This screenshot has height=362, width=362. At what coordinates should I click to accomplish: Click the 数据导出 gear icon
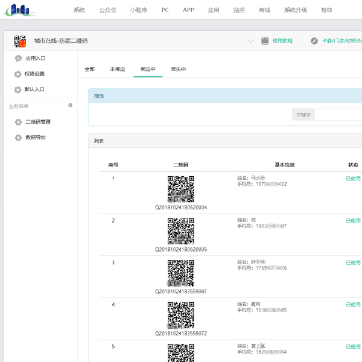pos(18,138)
